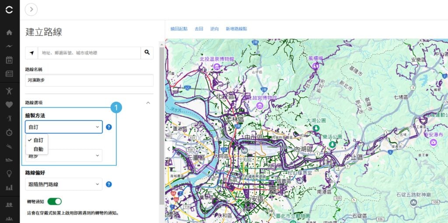Expand sidebar with the circled arrow button
The width and height of the screenshot is (448, 223).
(x=31, y=10)
